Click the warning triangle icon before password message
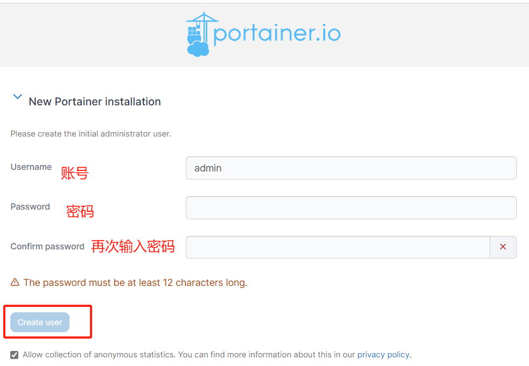 (x=15, y=282)
